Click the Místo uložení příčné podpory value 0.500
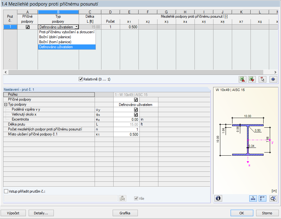This screenshot has height=219, width=281. [x=127, y=135]
